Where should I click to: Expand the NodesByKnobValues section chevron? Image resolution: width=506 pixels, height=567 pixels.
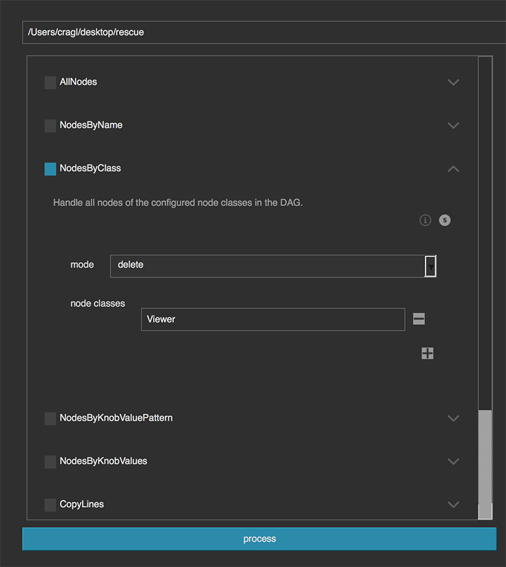tap(453, 461)
